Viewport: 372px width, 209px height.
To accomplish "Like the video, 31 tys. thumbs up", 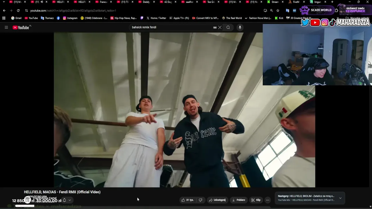I will tap(187, 200).
